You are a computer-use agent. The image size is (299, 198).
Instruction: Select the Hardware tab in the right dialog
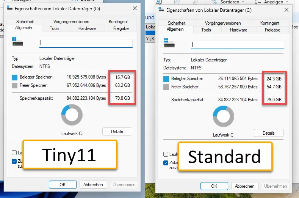(x=239, y=30)
